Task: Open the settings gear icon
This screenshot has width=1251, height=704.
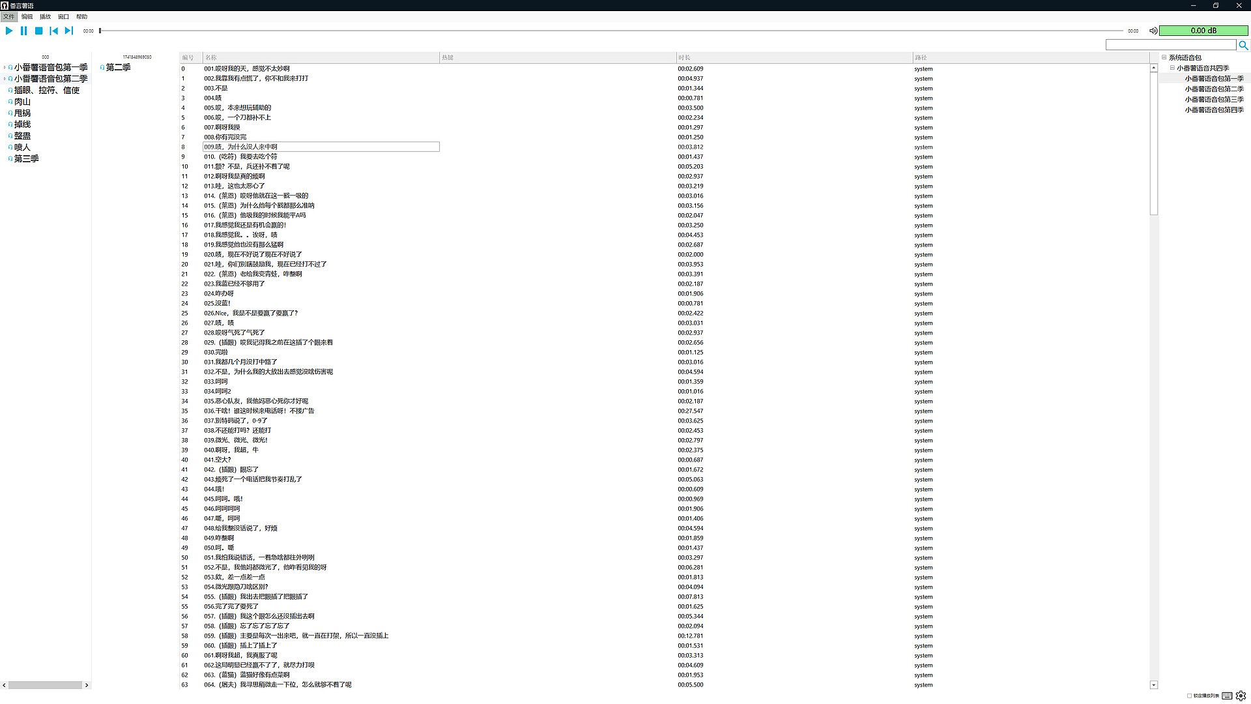Action: (x=1241, y=696)
